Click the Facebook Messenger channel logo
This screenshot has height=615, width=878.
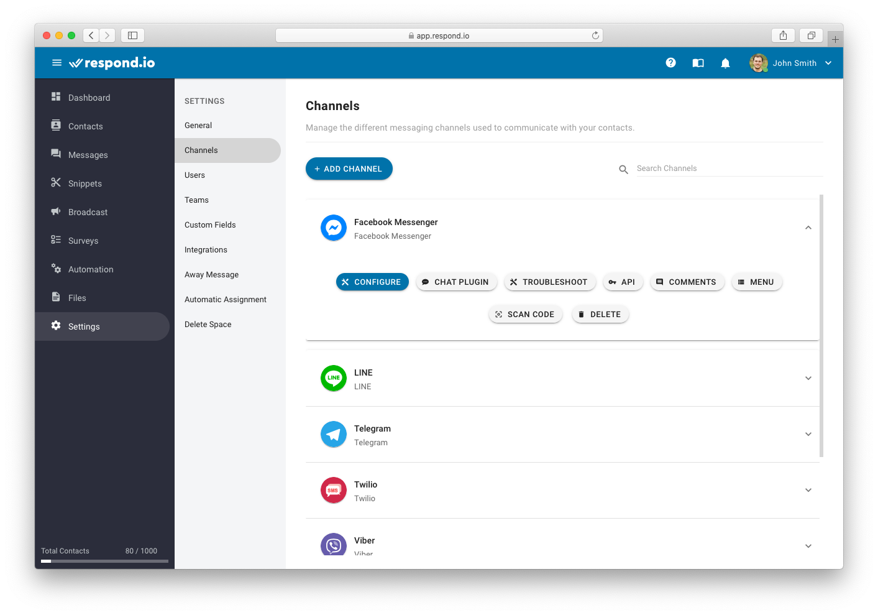click(334, 228)
